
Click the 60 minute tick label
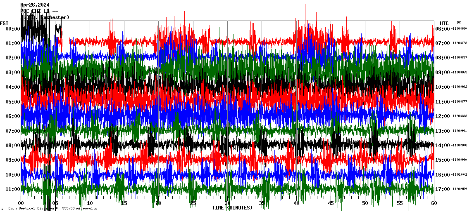(x=434, y=203)
